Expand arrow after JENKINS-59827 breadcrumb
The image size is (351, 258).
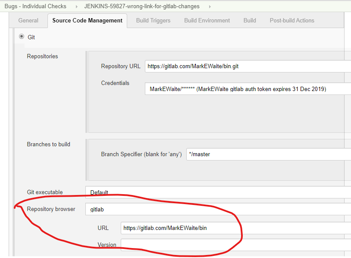[x=210, y=7]
